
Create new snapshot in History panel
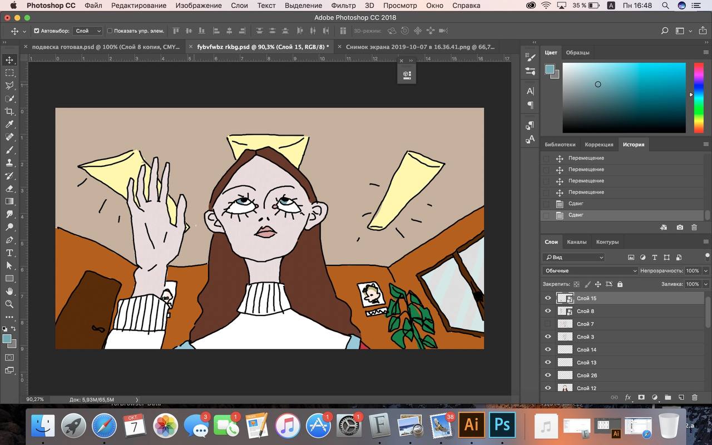coord(680,228)
